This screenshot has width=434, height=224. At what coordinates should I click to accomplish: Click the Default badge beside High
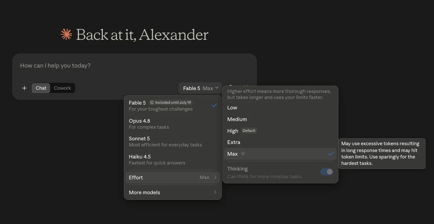point(249,131)
